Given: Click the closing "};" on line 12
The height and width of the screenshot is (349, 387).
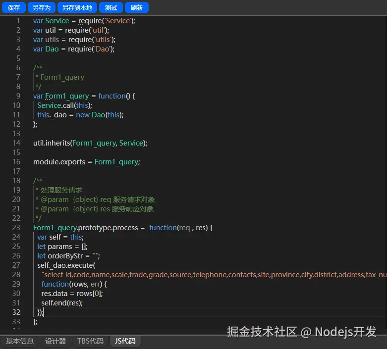Looking at the screenshot, I should 35,124.
